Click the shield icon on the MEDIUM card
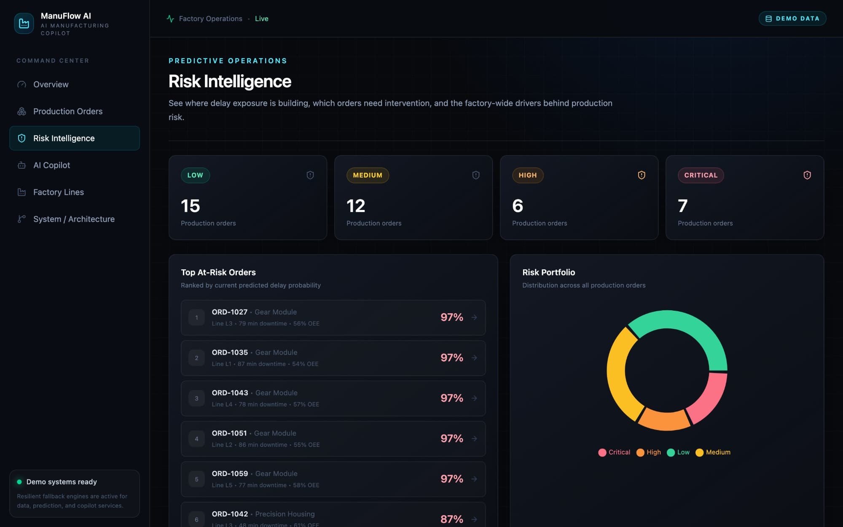This screenshot has height=527, width=843. (x=476, y=175)
